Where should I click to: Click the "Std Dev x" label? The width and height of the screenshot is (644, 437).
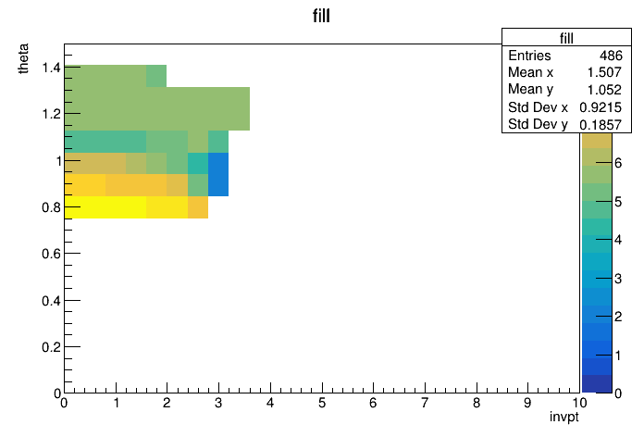(x=538, y=107)
